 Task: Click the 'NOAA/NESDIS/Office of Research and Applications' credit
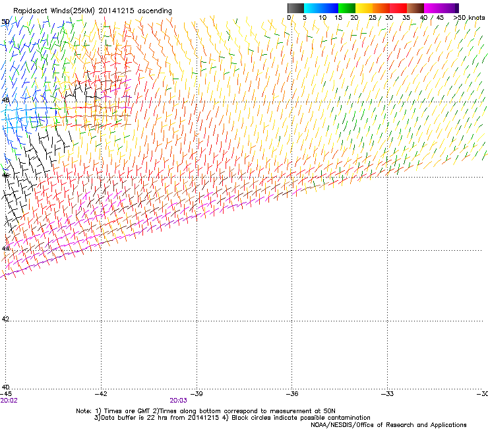388,425
